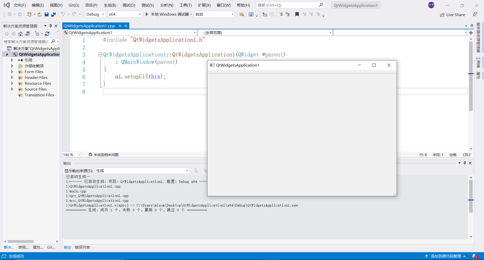Close the Output panel
This screenshot has width=484, height=260.
pyautogui.click(x=470, y=163)
